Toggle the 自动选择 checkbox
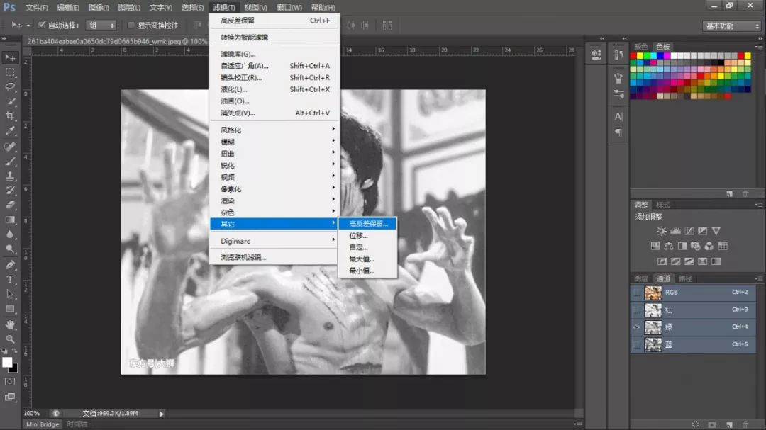766x430 pixels. point(42,25)
